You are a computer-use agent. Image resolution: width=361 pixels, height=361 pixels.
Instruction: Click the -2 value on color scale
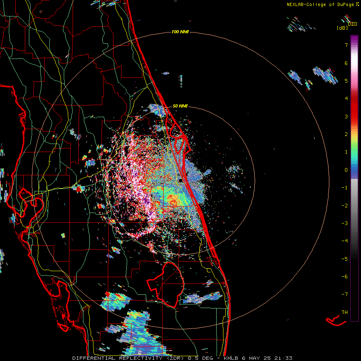point(345,205)
